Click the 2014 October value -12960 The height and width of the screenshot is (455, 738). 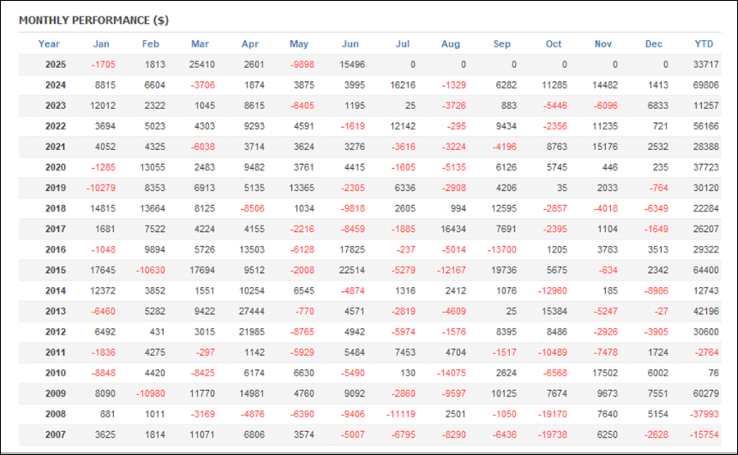point(553,291)
